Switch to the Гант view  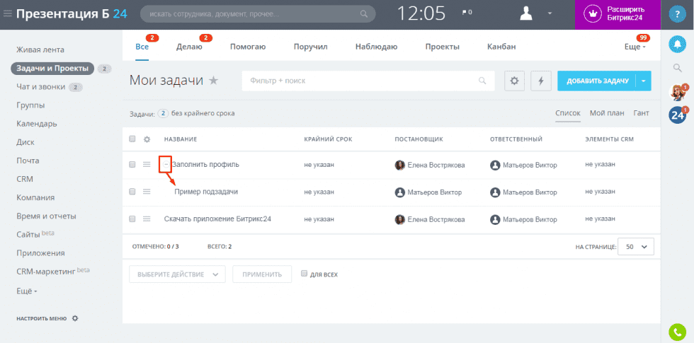click(641, 113)
